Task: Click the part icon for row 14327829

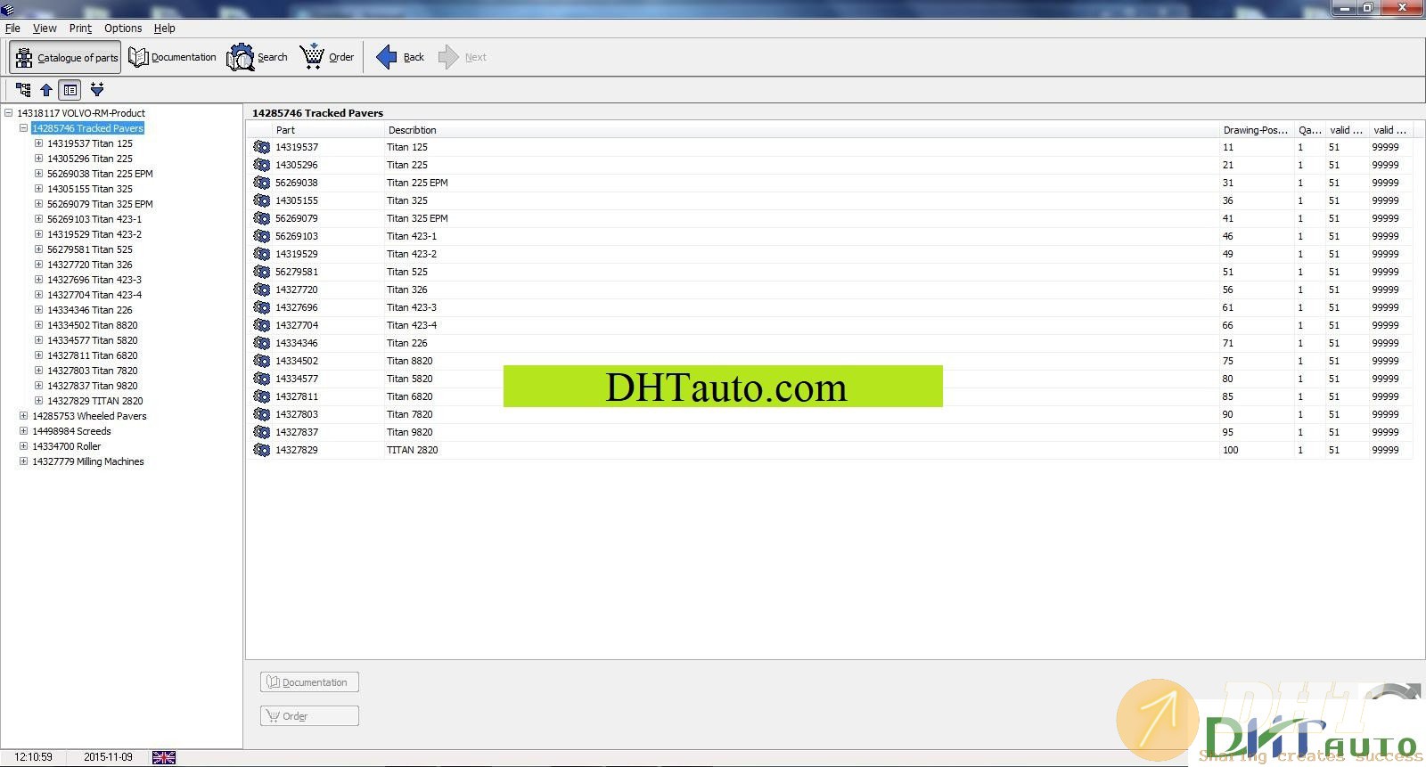Action: pyautogui.click(x=262, y=450)
